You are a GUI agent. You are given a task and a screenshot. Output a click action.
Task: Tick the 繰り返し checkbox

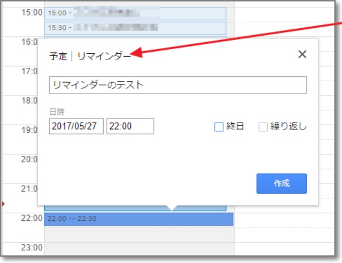(263, 127)
